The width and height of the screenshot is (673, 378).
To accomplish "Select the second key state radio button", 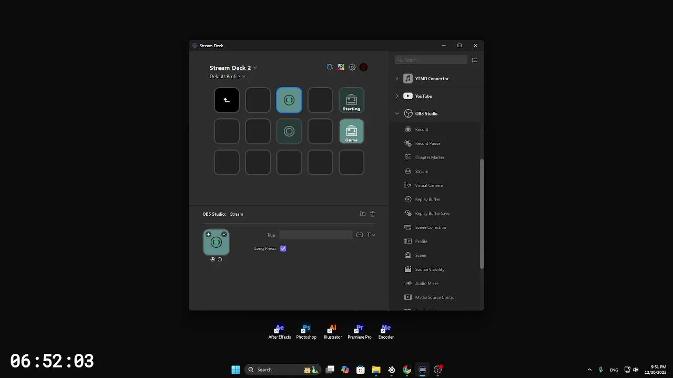I will [x=220, y=259].
